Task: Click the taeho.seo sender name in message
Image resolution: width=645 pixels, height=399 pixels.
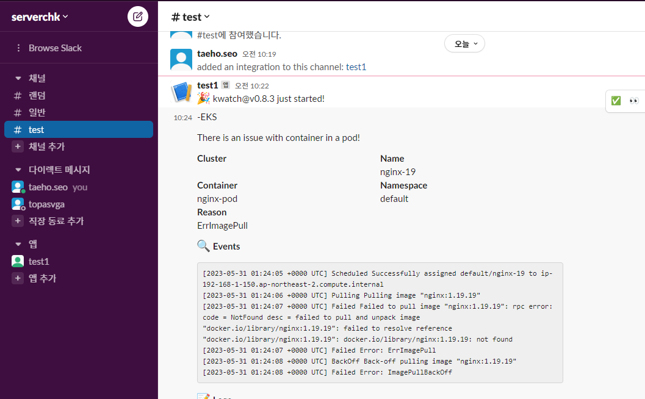Action: point(217,54)
